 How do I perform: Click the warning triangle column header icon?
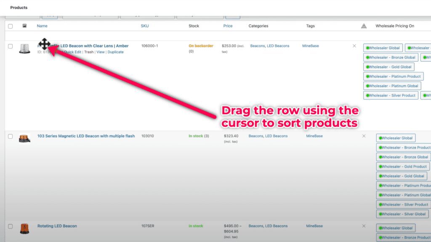click(x=363, y=26)
